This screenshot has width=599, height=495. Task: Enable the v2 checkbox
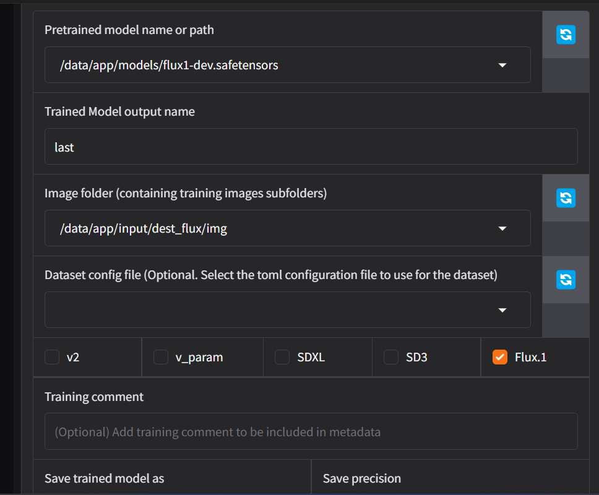(52, 357)
